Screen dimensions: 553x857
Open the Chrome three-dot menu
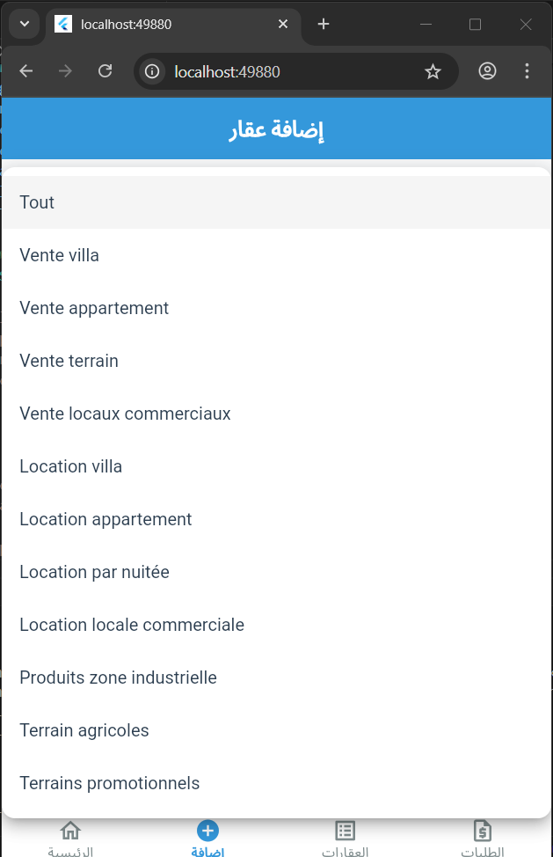point(527,71)
